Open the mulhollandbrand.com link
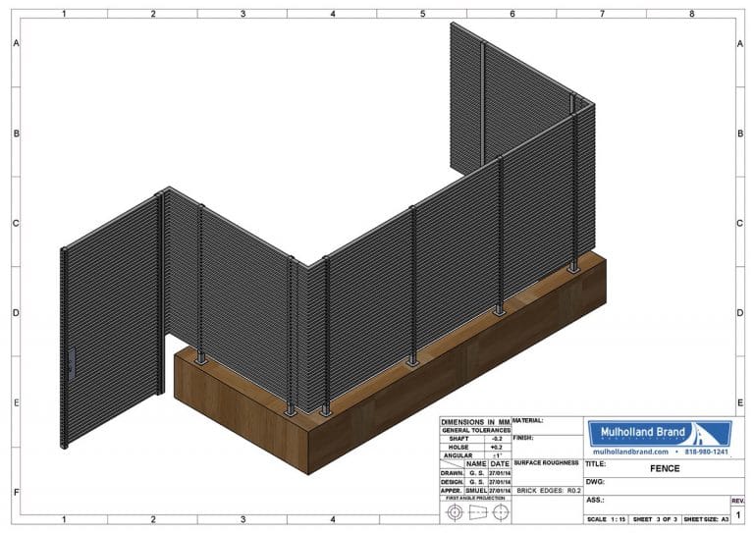754x533 pixels. pos(630,452)
